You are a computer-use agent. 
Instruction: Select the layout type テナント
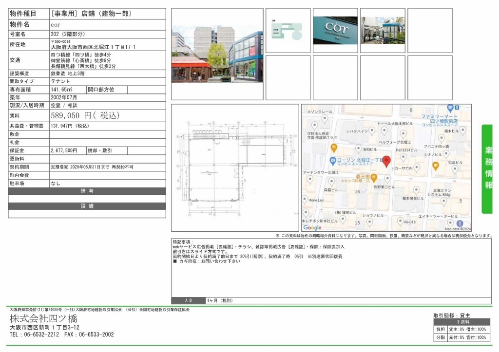(x=60, y=81)
